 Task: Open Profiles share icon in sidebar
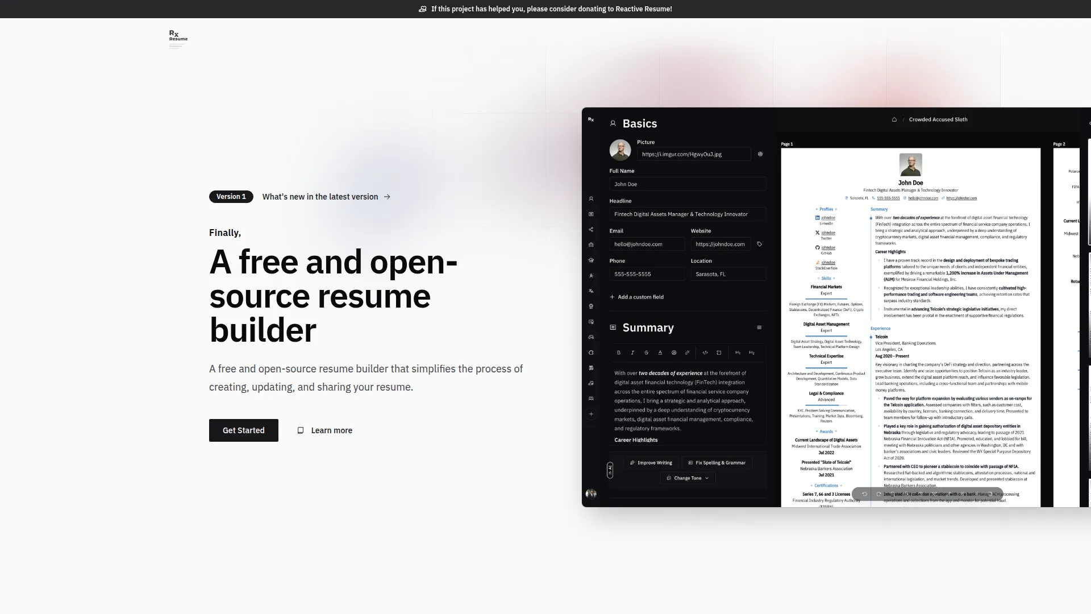click(591, 230)
